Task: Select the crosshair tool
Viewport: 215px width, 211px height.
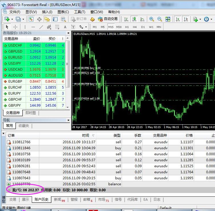Action: click(x=15, y=27)
